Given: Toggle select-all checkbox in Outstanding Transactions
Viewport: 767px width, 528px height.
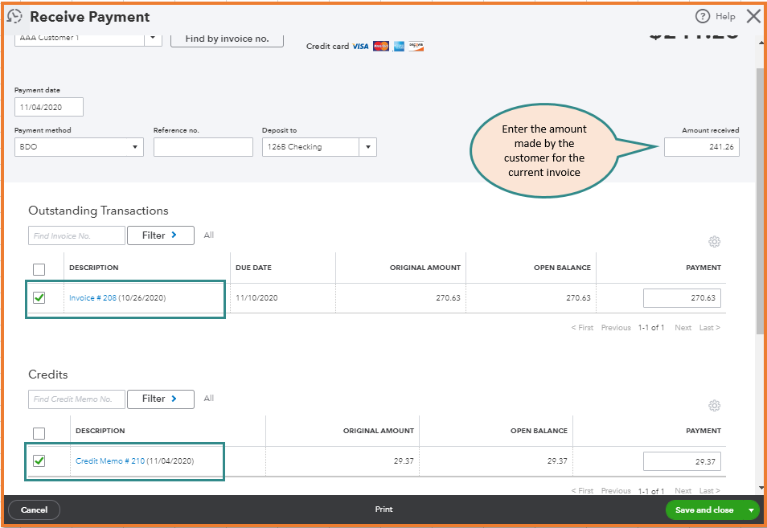Looking at the screenshot, I should pos(39,269).
